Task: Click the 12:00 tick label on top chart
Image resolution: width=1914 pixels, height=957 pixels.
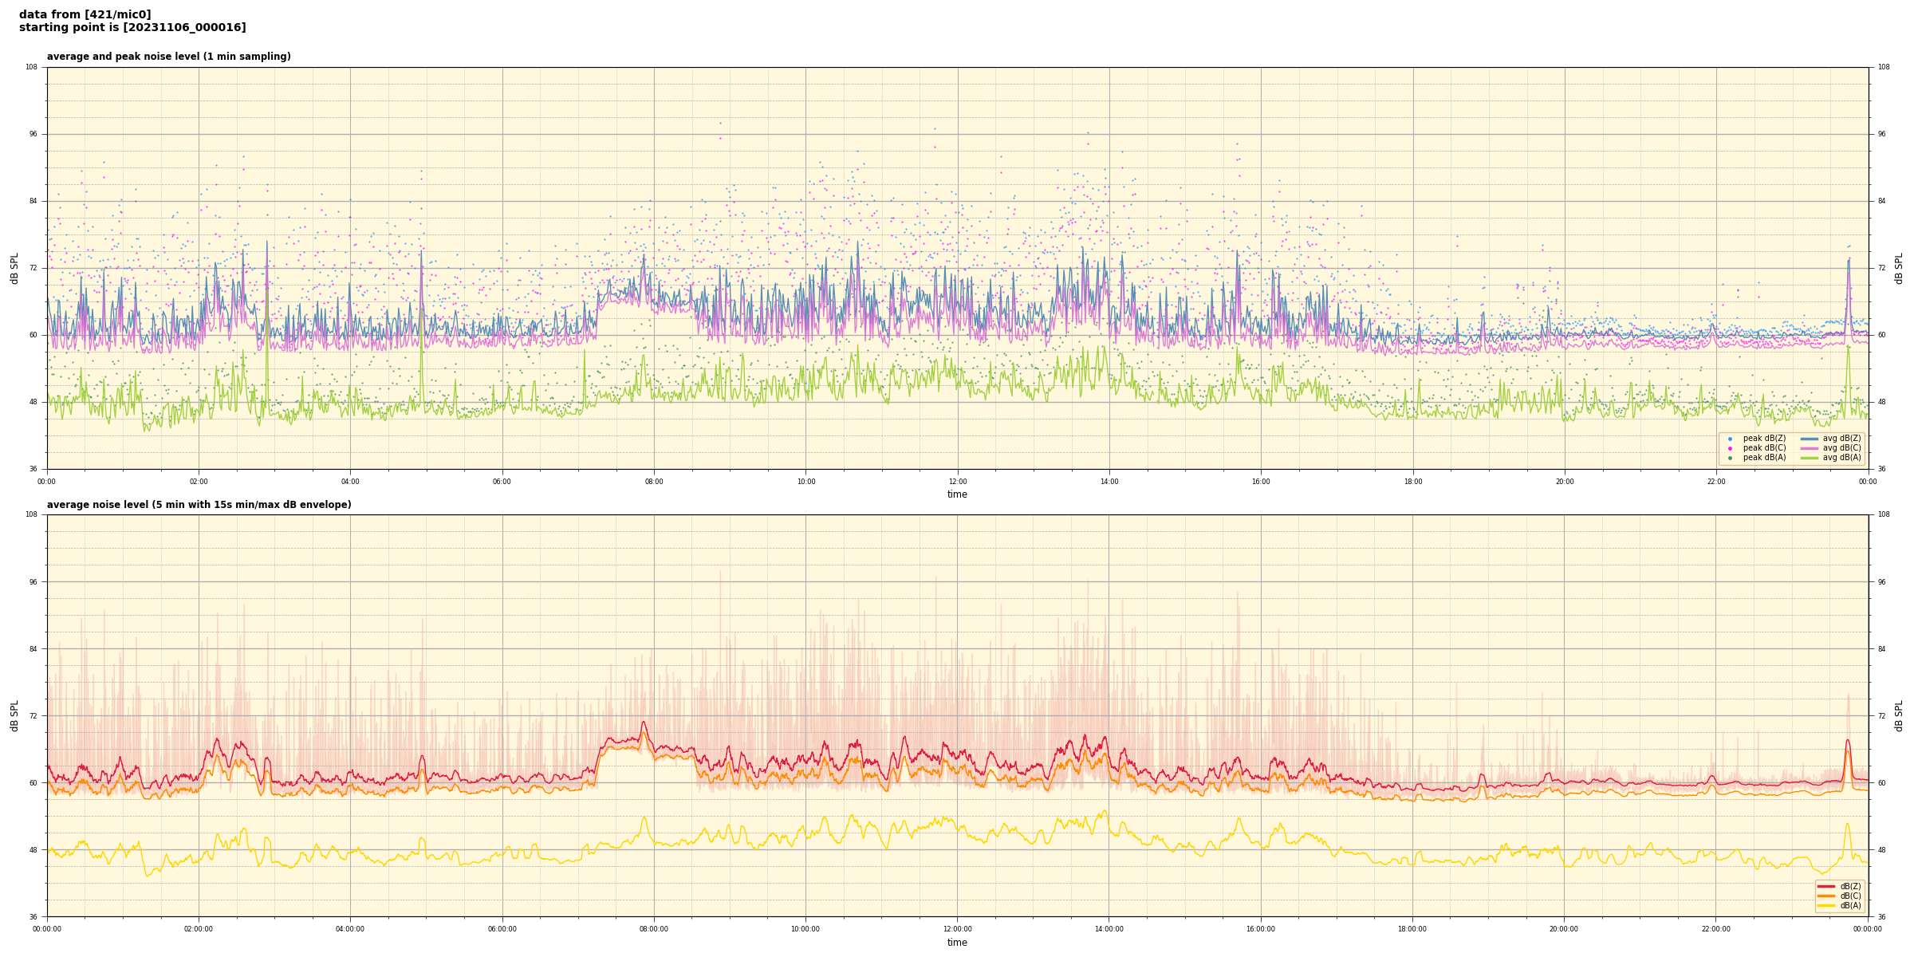Action: click(x=957, y=482)
